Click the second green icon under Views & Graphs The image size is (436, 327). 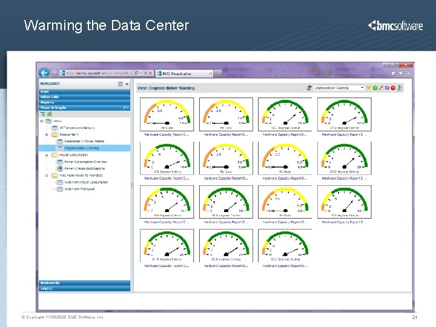50,114
